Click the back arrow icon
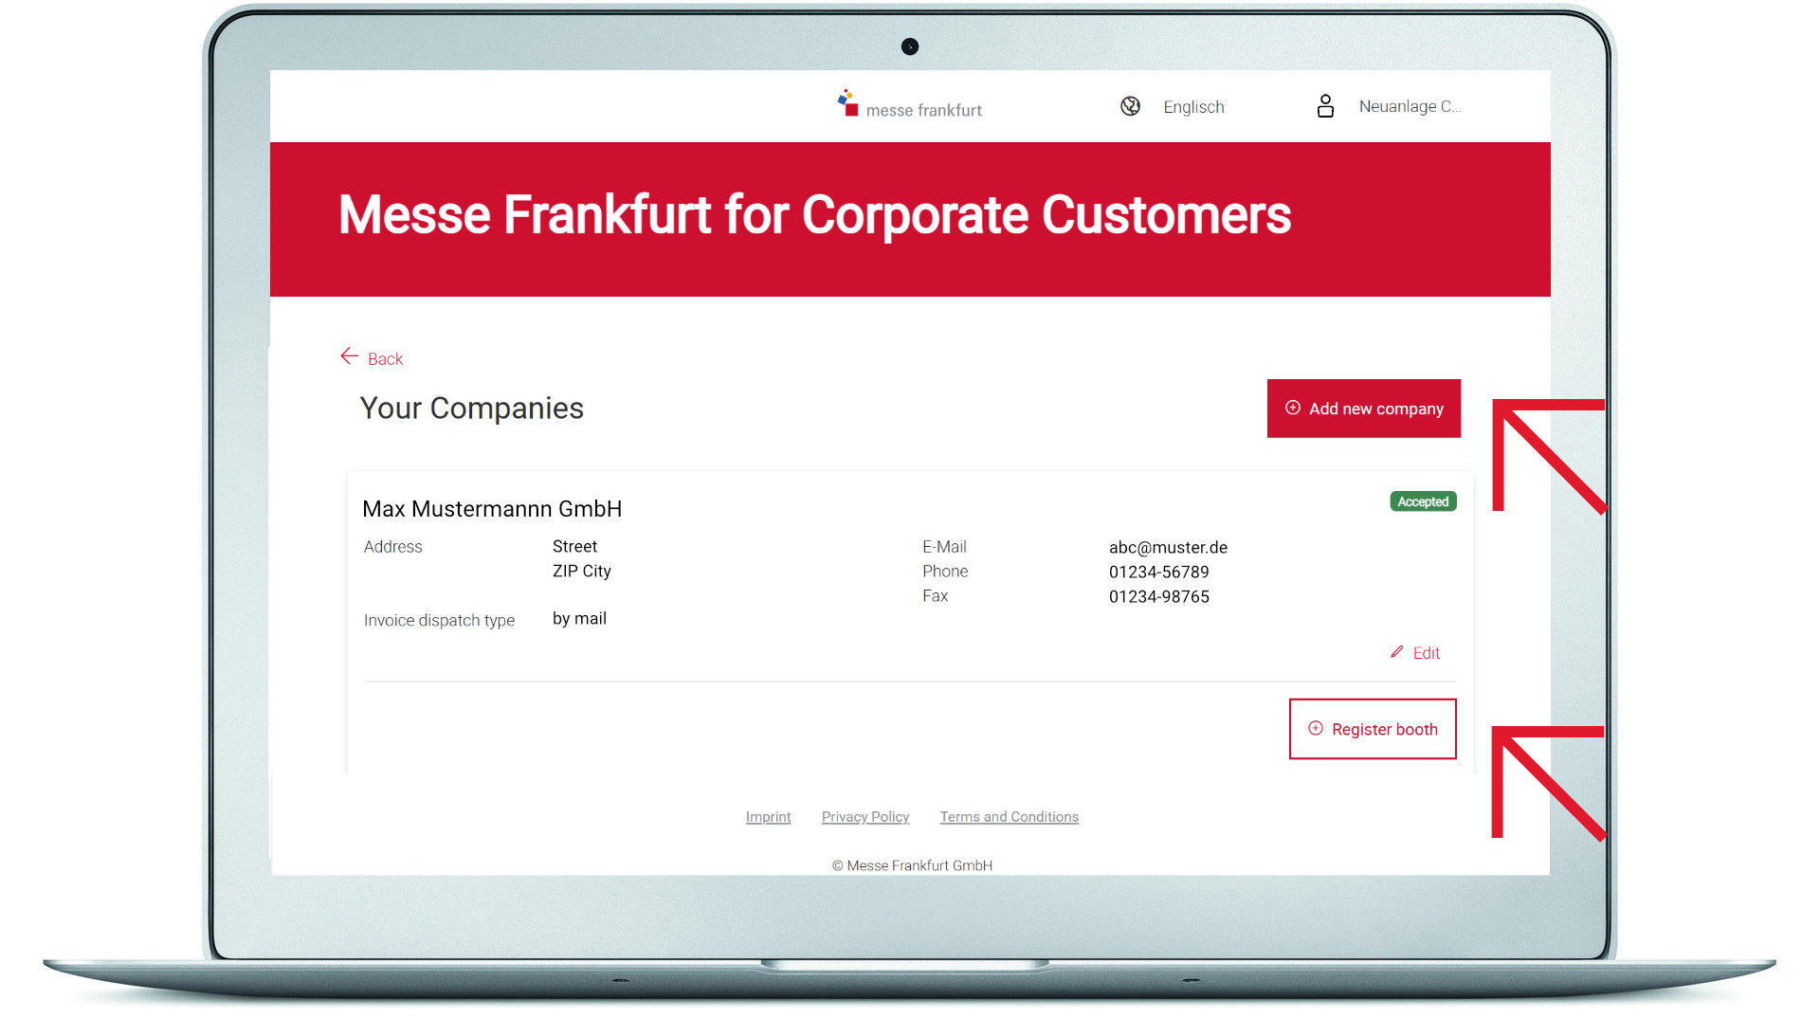Screen dimensions: 1820x1018 349,356
